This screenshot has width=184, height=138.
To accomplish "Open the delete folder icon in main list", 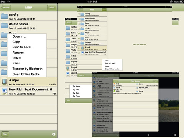I will [x=4, y=26].
